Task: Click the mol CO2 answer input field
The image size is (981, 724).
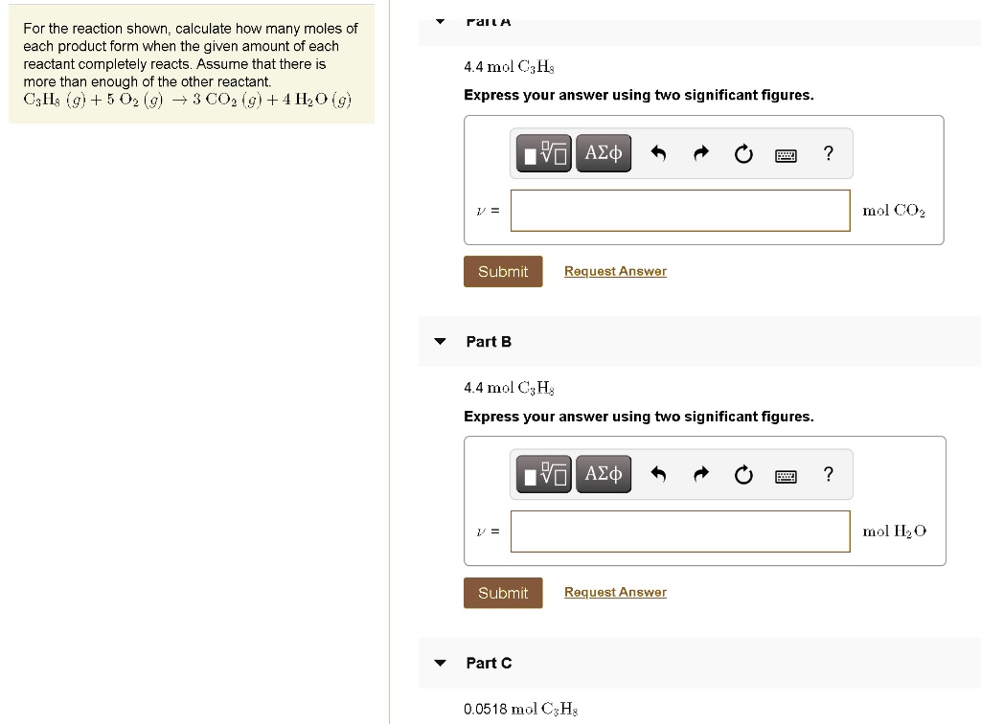Action: tap(680, 210)
